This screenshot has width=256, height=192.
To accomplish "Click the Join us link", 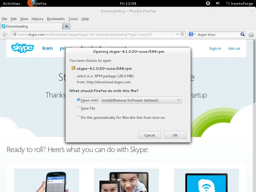I will coord(234,49).
